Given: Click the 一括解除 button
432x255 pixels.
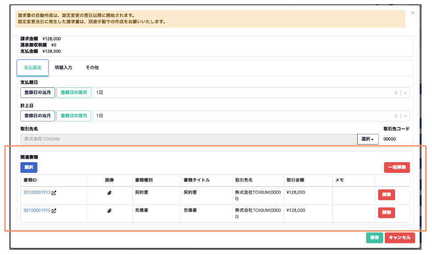Looking at the screenshot, I should [x=397, y=168].
